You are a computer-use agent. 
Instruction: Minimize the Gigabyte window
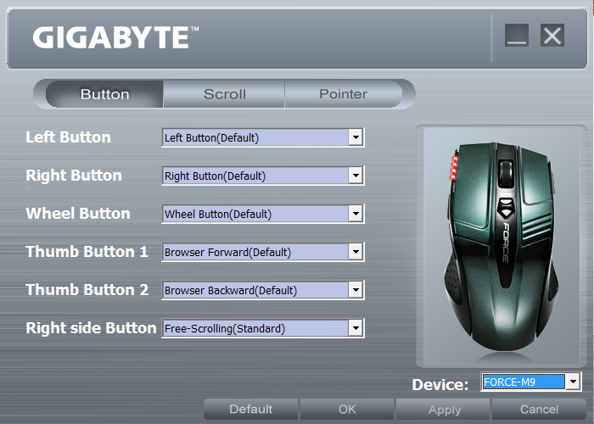coord(517,36)
